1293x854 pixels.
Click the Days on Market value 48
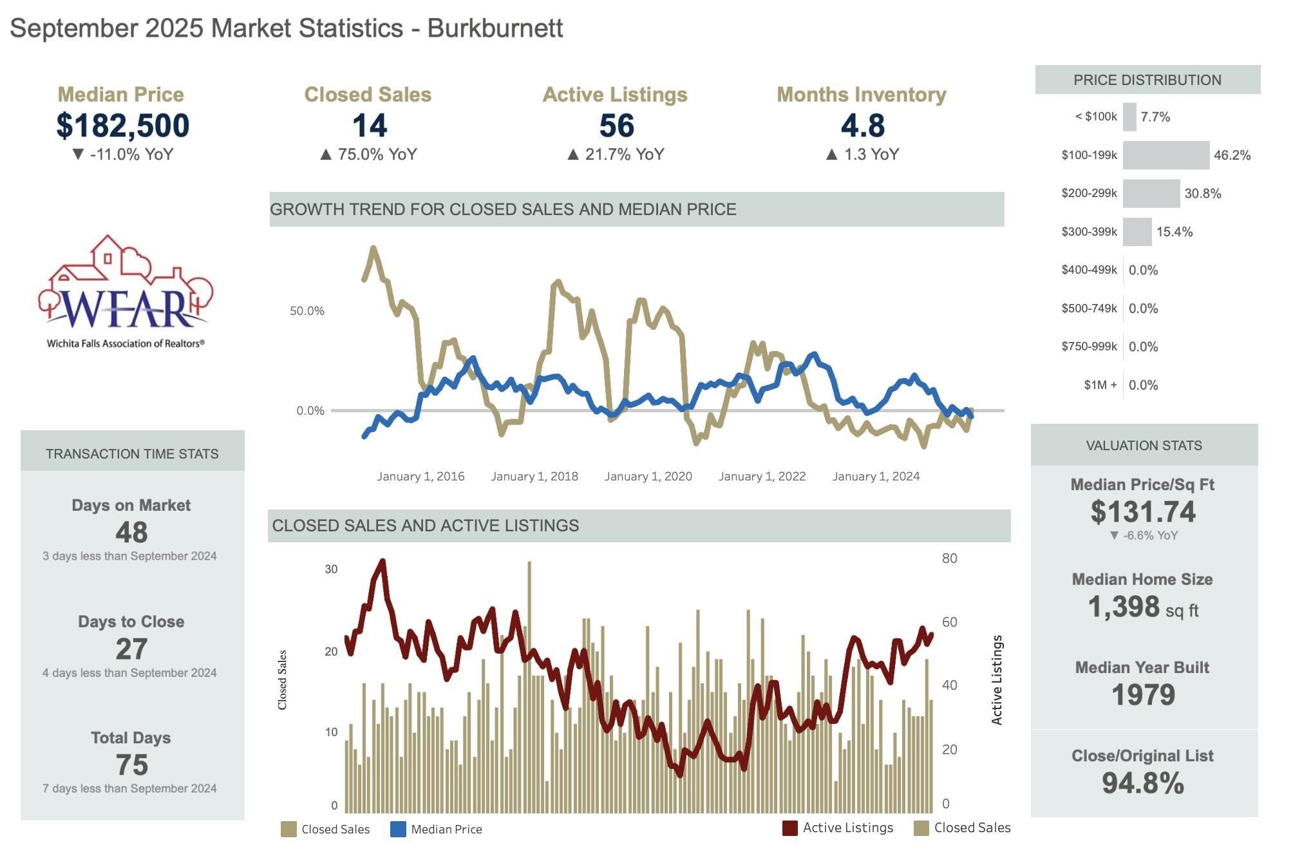pyautogui.click(x=131, y=533)
